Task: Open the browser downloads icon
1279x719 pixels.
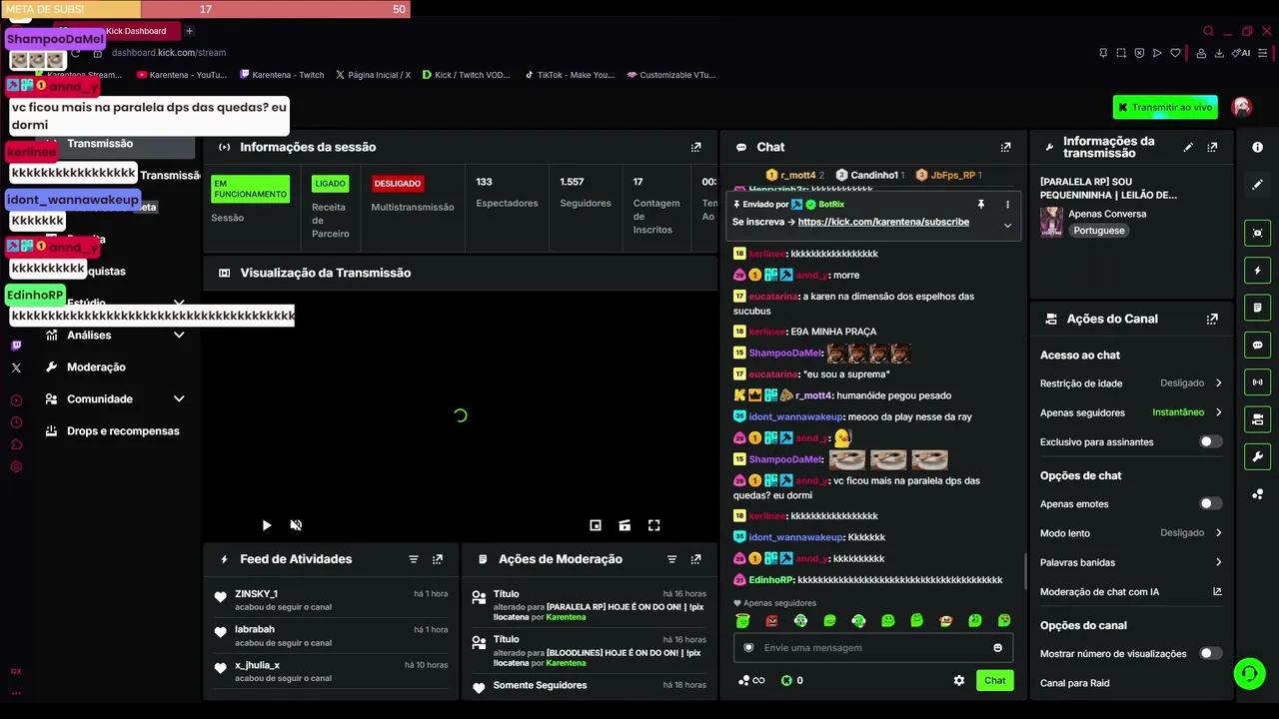Action: 1219,53
